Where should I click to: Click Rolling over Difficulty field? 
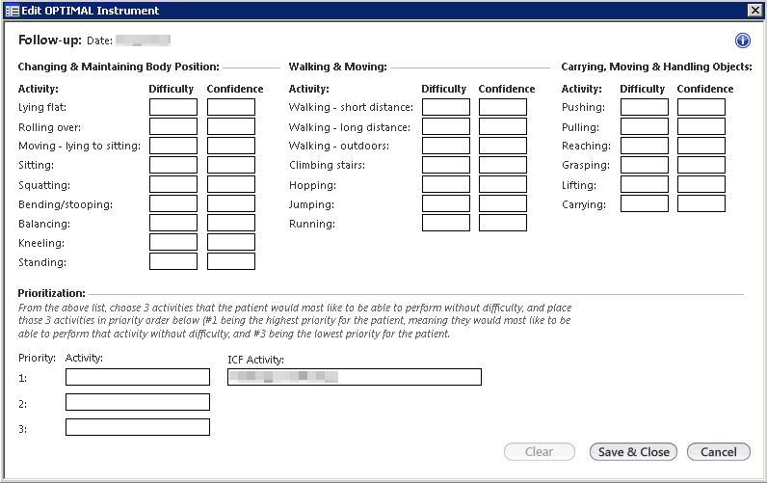click(x=173, y=126)
